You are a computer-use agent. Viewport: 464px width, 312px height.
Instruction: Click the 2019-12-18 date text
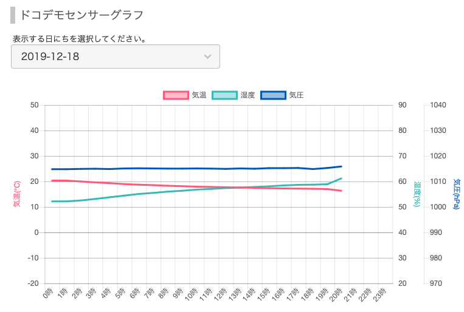[x=50, y=56]
